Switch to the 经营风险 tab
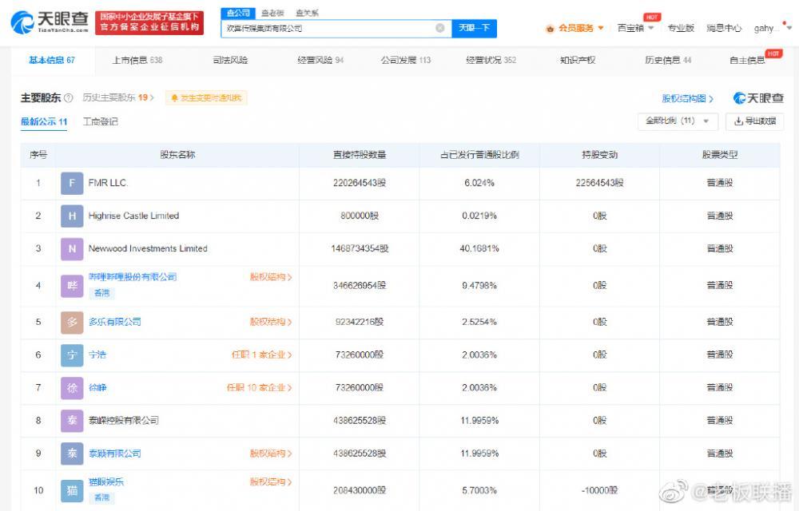The height and width of the screenshot is (511, 799). click(320, 60)
